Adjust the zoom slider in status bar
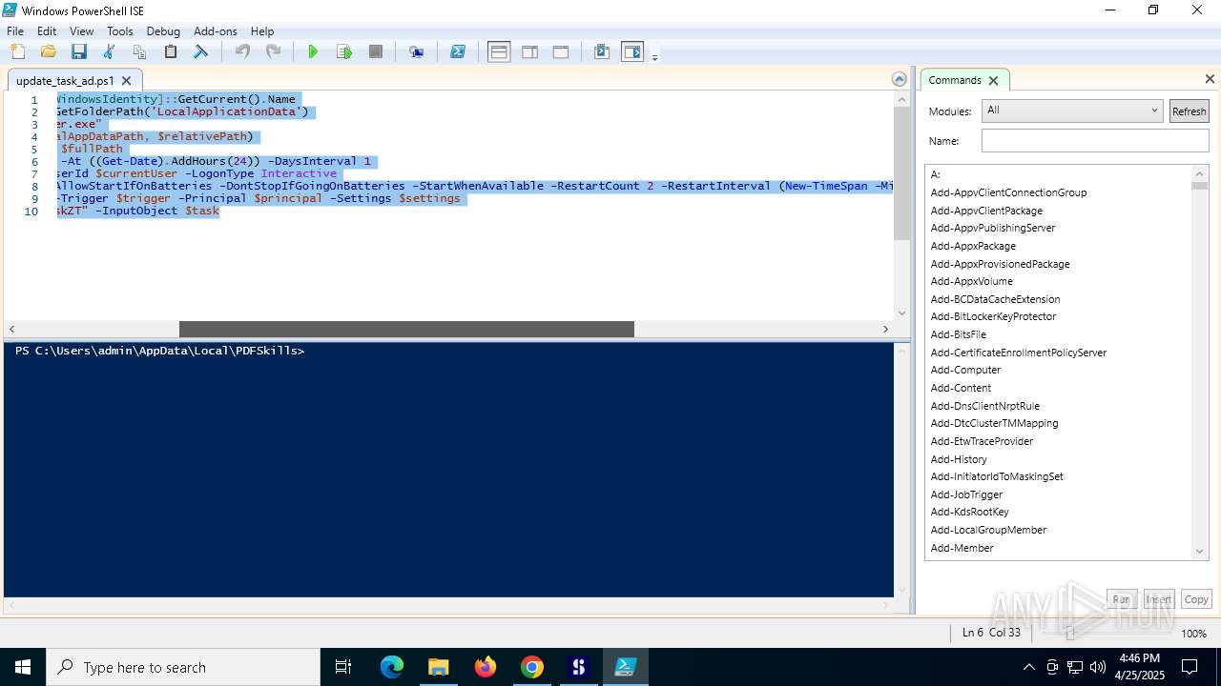Screen dimensions: 1221x686 click(1069, 633)
